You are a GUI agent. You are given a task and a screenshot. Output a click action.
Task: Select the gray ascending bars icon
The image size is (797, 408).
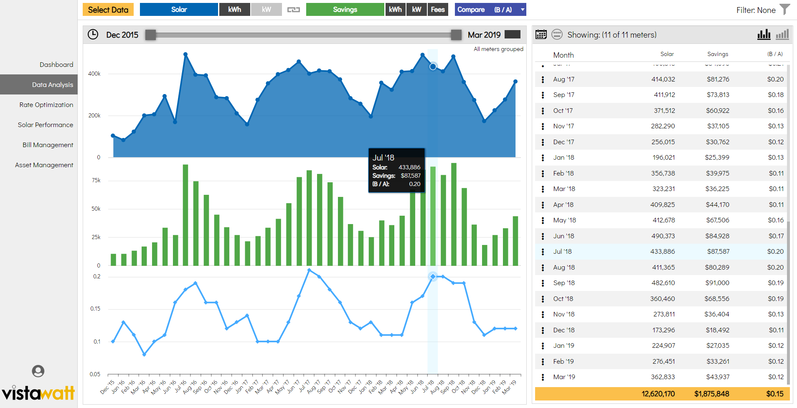782,35
